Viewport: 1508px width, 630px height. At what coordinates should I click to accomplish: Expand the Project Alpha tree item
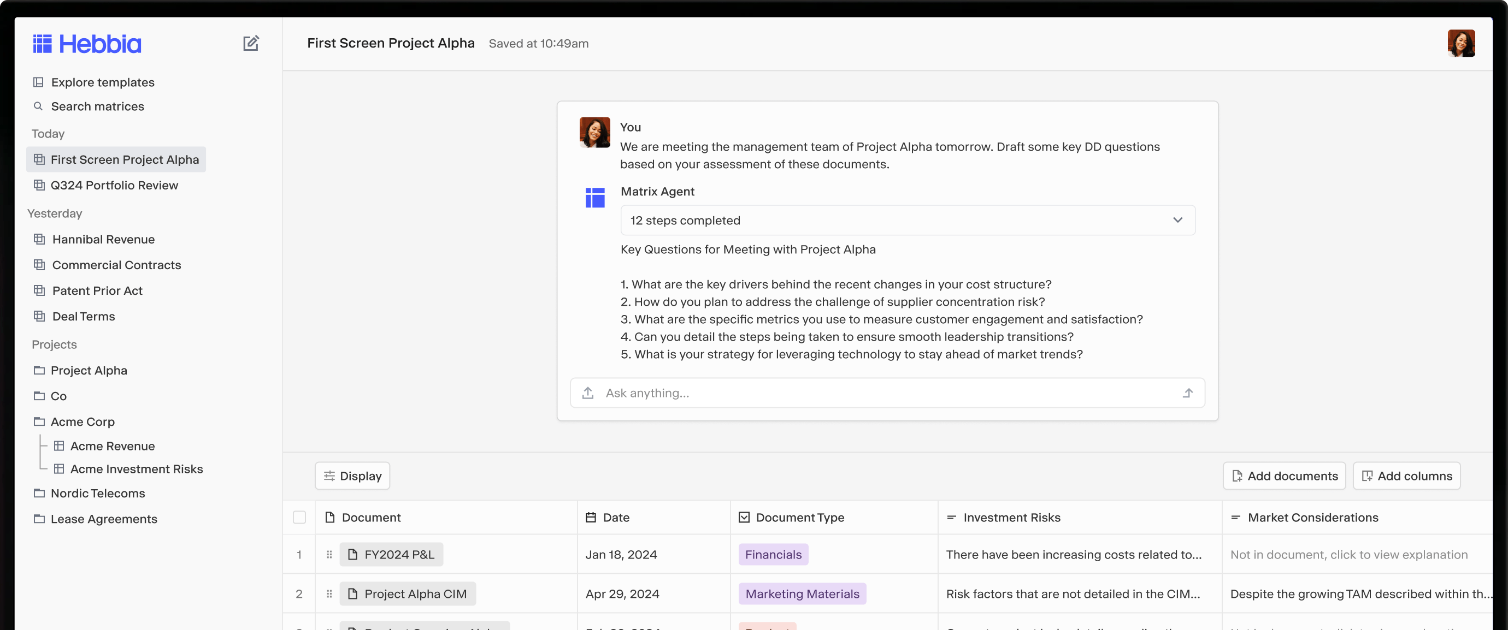pyautogui.click(x=38, y=370)
